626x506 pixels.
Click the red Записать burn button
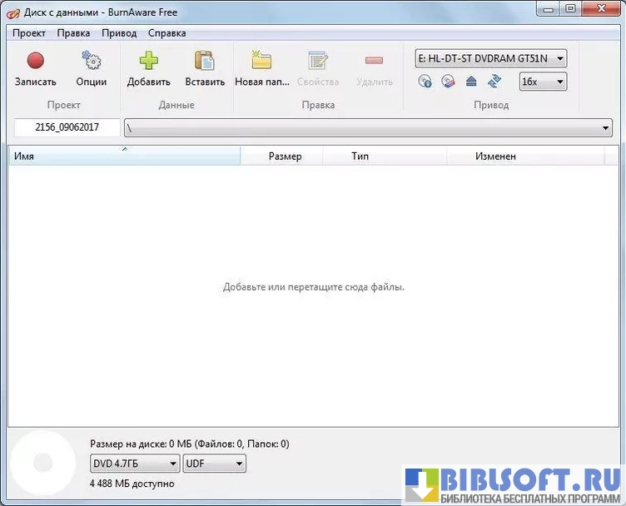coord(35,62)
